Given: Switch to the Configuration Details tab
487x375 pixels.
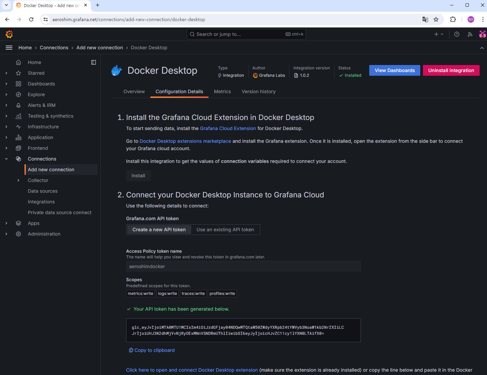Looking at the screenshot, I should tap(179, 91).
